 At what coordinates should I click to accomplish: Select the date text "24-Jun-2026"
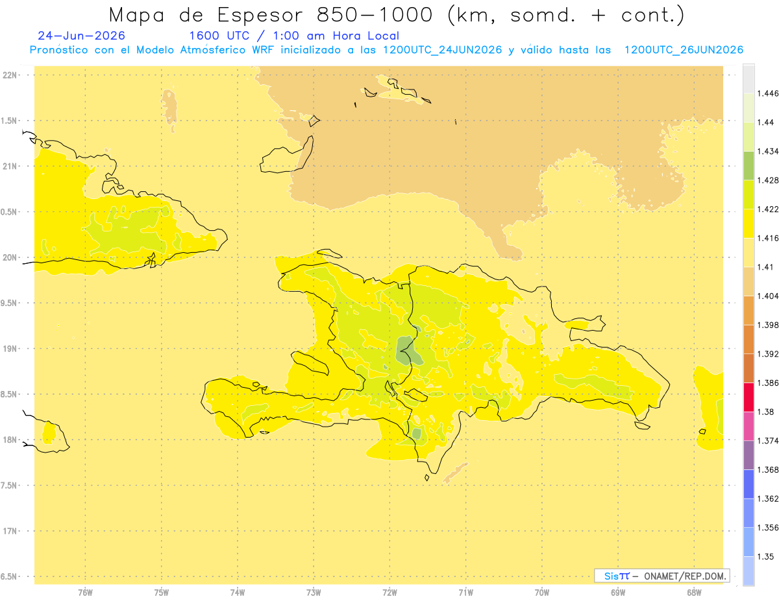(82, 36)
